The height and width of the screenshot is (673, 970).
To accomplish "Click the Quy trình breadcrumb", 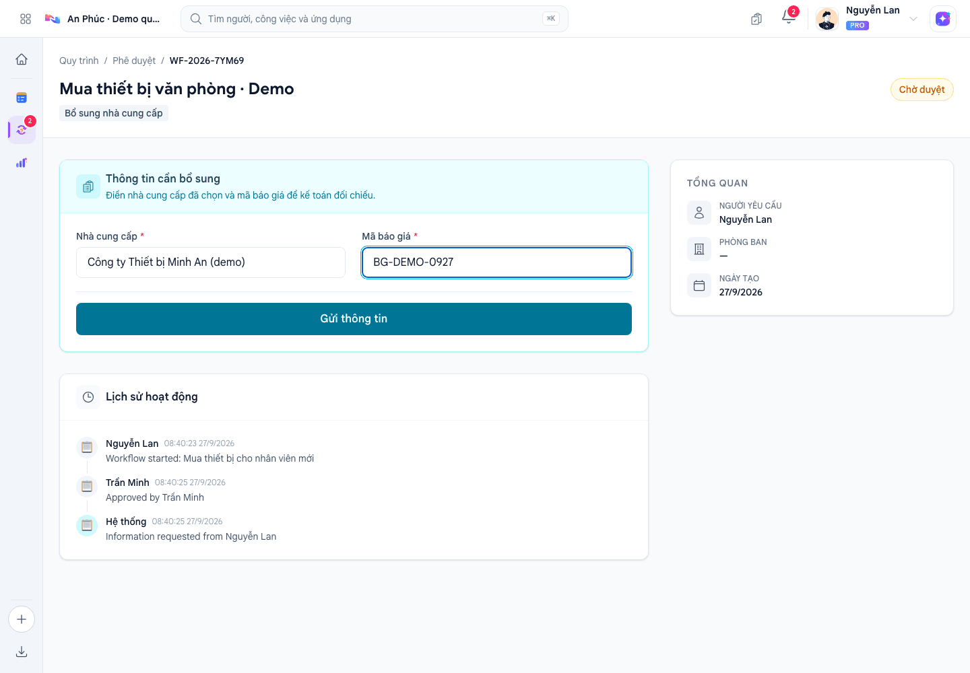I will click(x=79, y=61).
